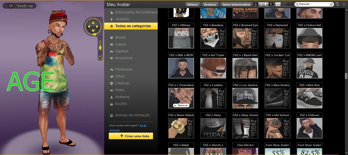Open the Olhos category
The height and width of the screenshot is (155, 348).
[x=117, y=76]
